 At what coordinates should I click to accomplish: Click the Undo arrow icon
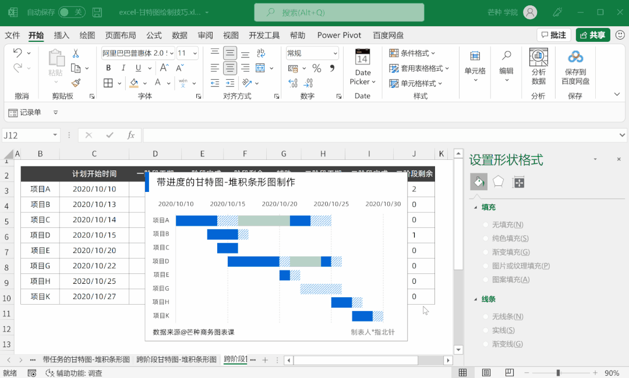click(x=17, y=53)
